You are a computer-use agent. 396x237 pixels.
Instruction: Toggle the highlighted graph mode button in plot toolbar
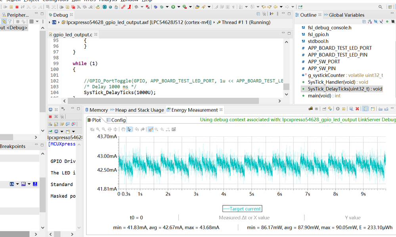coord(150,129)
